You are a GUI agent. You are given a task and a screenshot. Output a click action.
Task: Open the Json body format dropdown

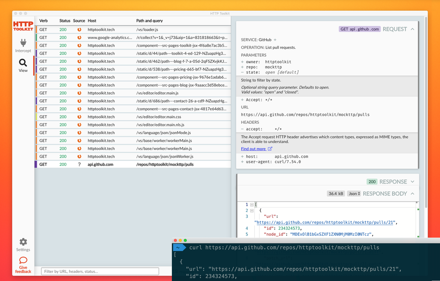[354, 193]
